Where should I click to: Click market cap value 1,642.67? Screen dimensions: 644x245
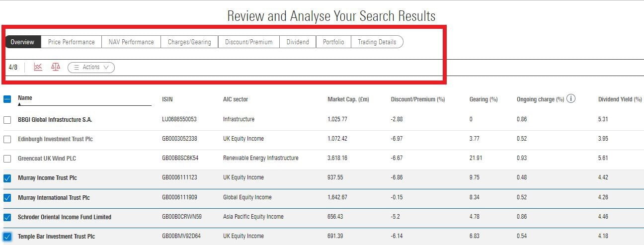pos(337,197)
